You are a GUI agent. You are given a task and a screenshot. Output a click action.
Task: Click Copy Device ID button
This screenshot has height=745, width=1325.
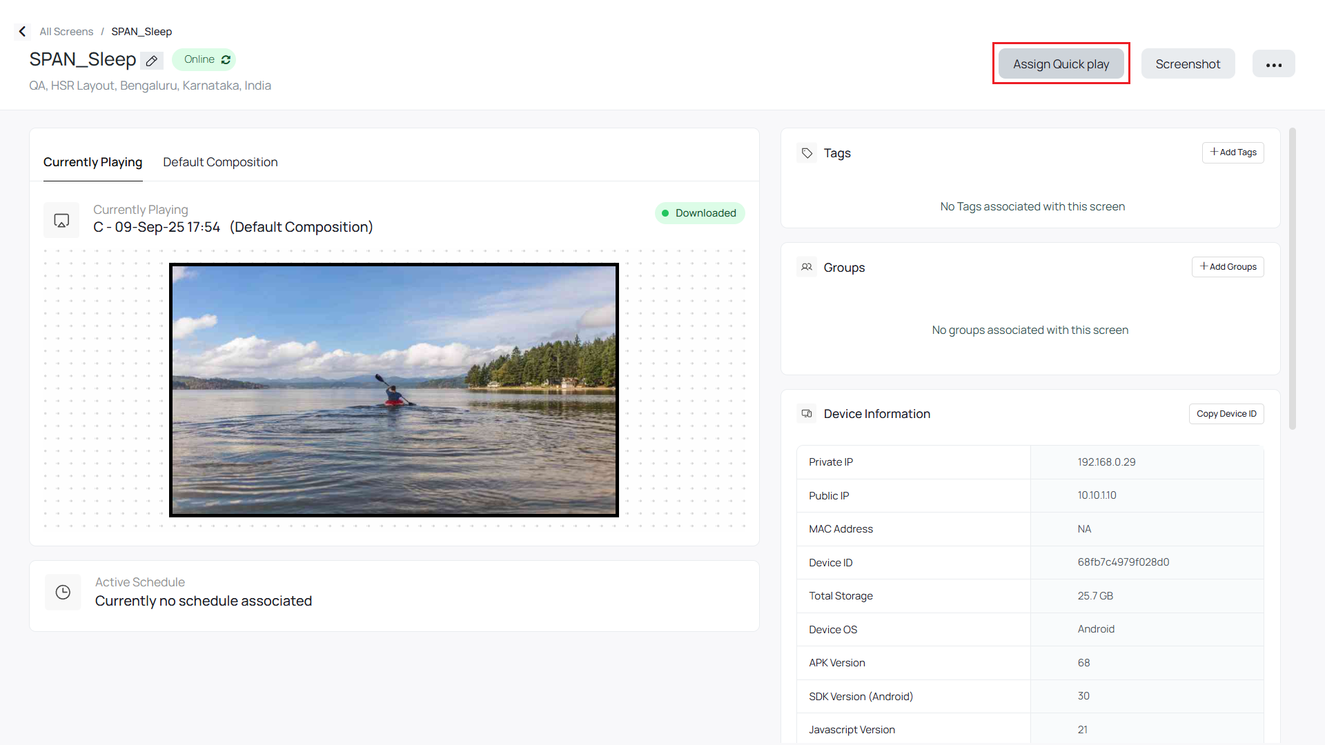point(1226,414)
